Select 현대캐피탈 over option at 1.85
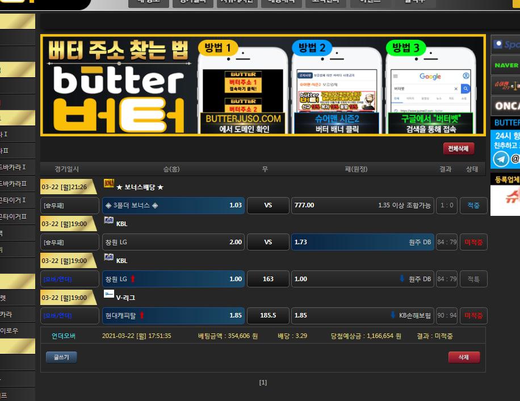520x401 pixels. (x=173, y=316)
